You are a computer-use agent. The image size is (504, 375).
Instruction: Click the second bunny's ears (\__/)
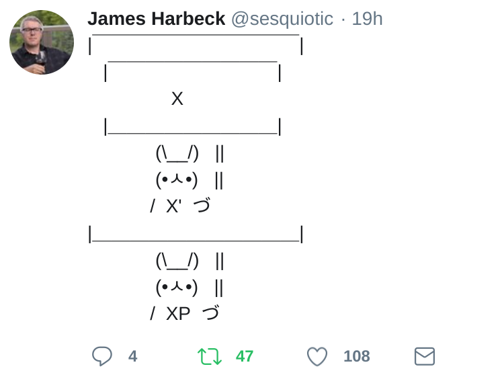click(x=177, y=261)
